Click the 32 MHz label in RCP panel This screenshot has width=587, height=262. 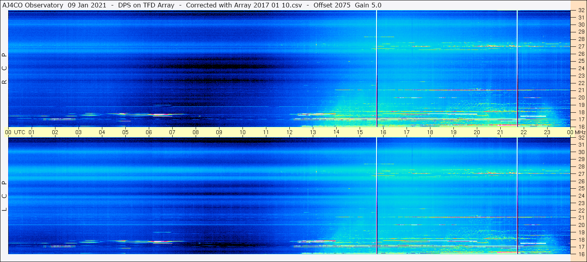tap(581, 11)
